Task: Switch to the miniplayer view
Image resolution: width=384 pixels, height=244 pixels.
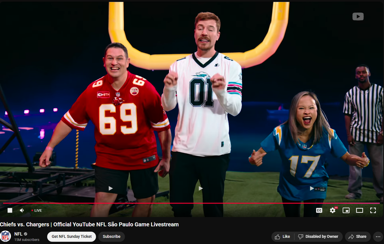Action: pyautogui.click(x=346, y=210)
